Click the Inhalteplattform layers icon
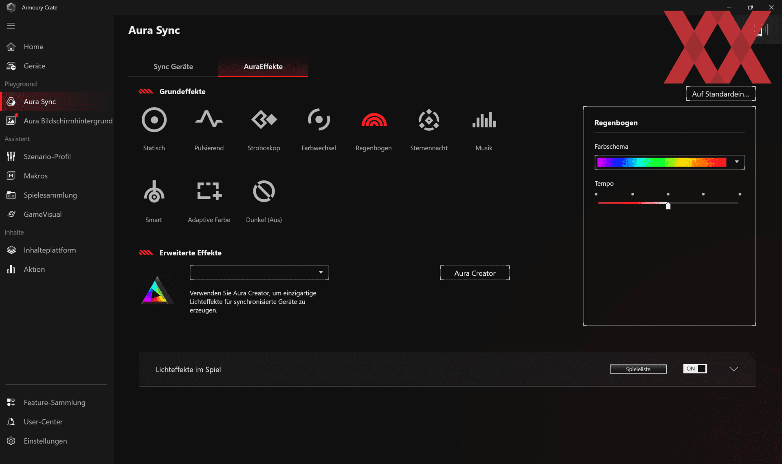Image resolution: width=782 pixels, height=464 pixels. click(11, 250)
